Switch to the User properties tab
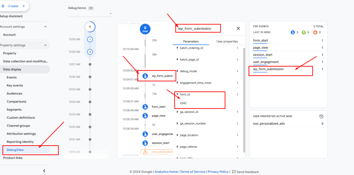Viewport: 354px width, 175px height. 227,42
